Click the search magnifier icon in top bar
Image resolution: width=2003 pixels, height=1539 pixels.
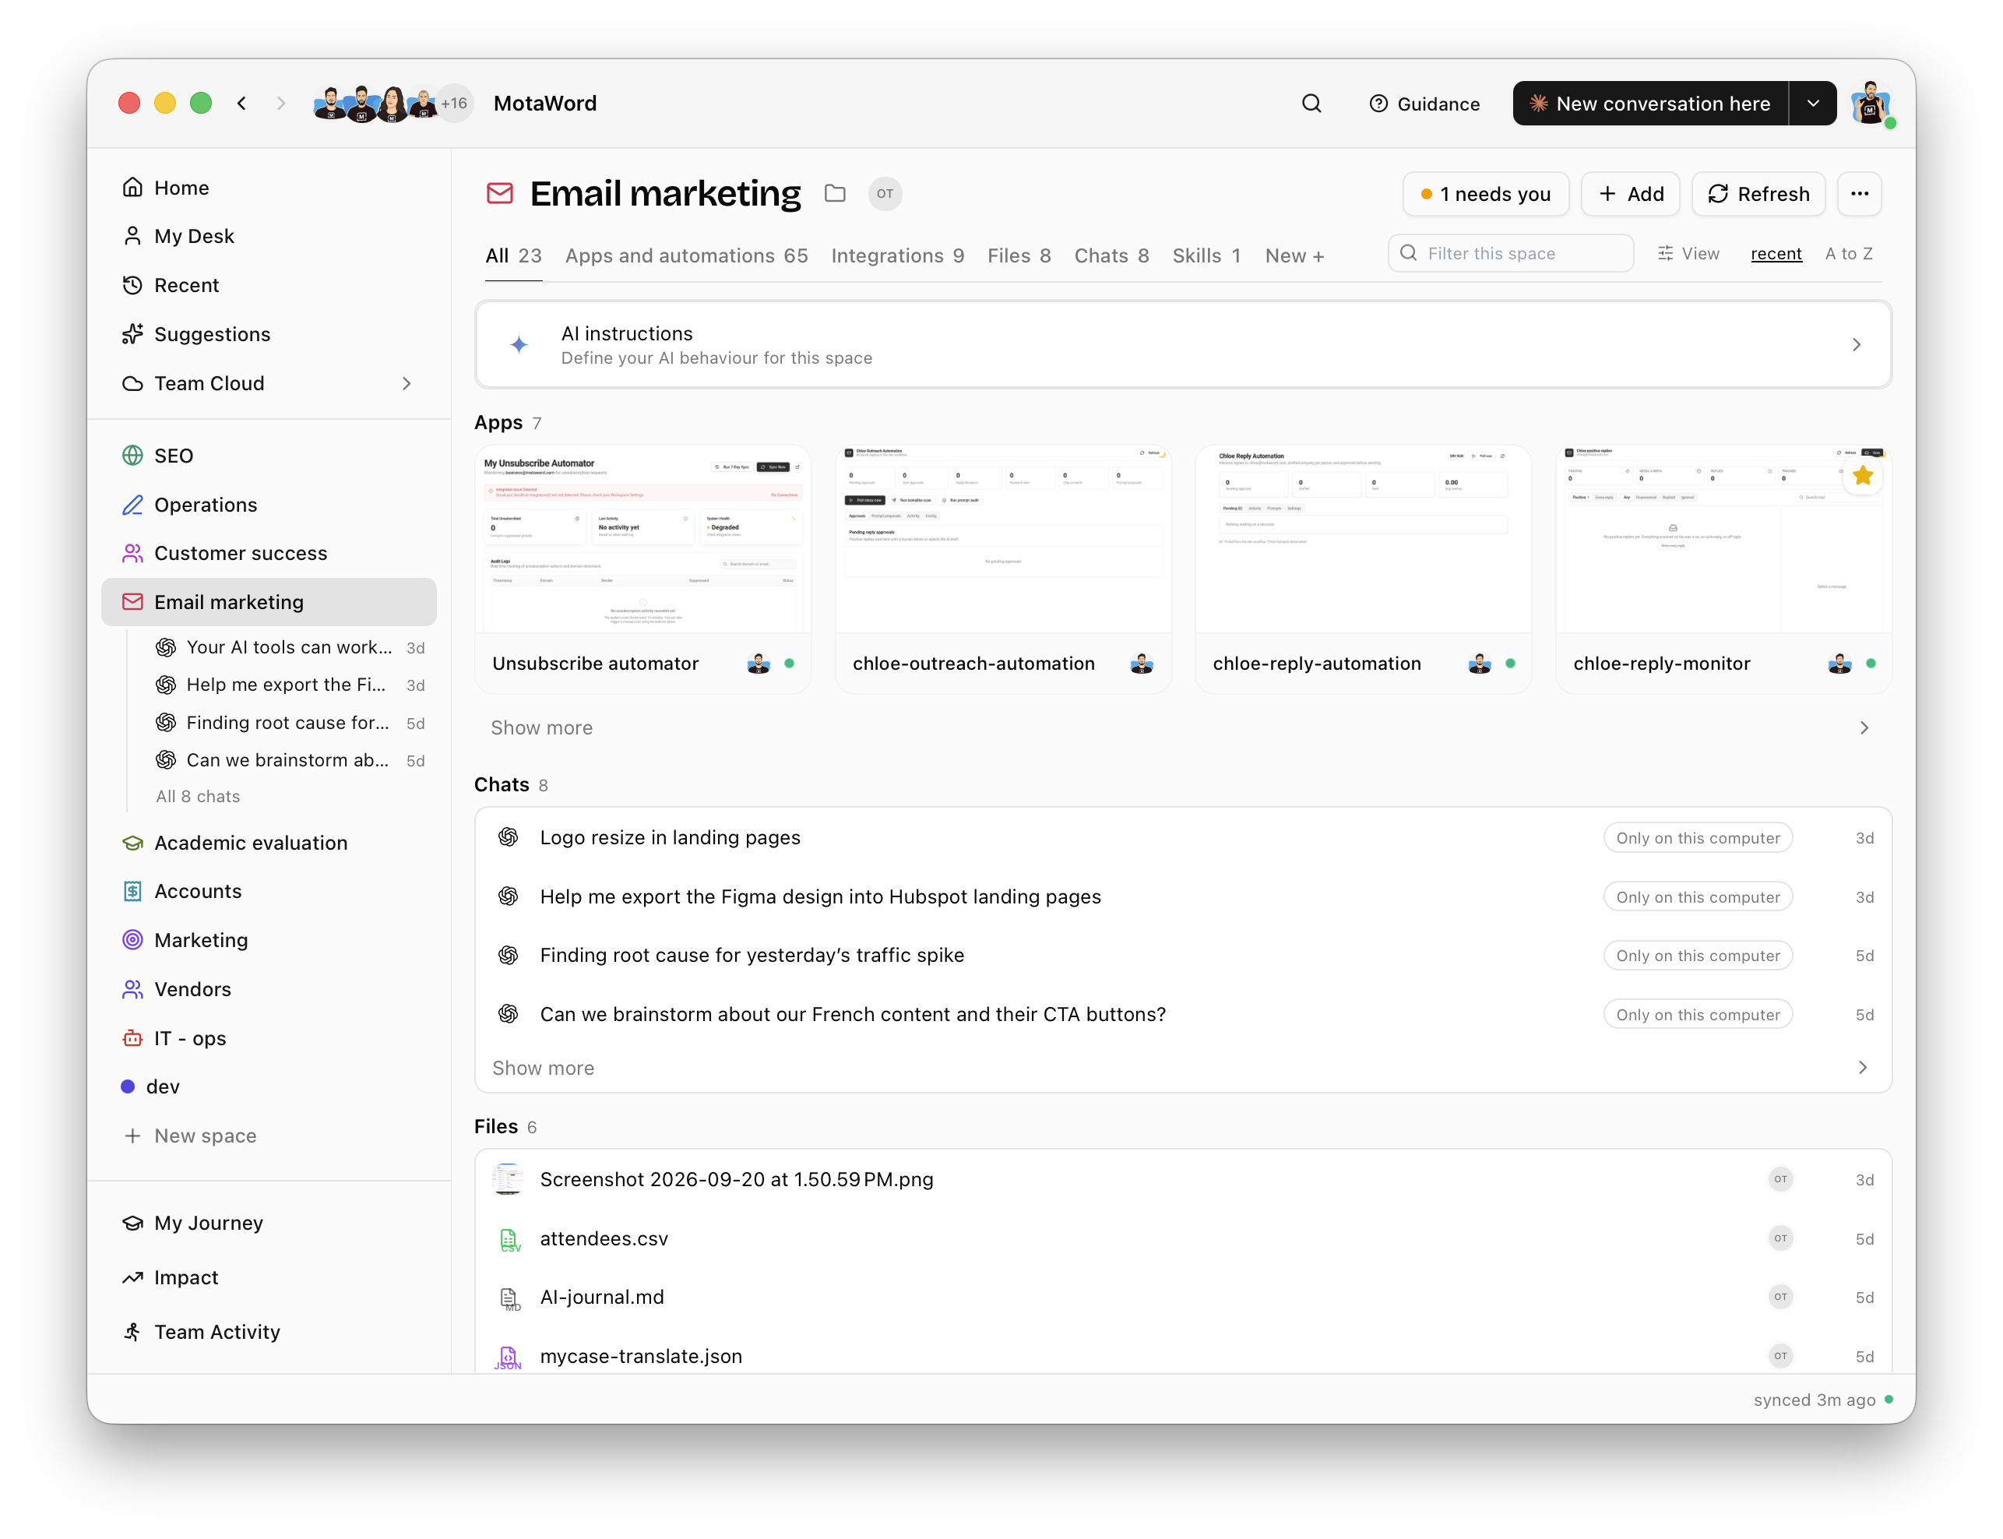[1311, 104]
